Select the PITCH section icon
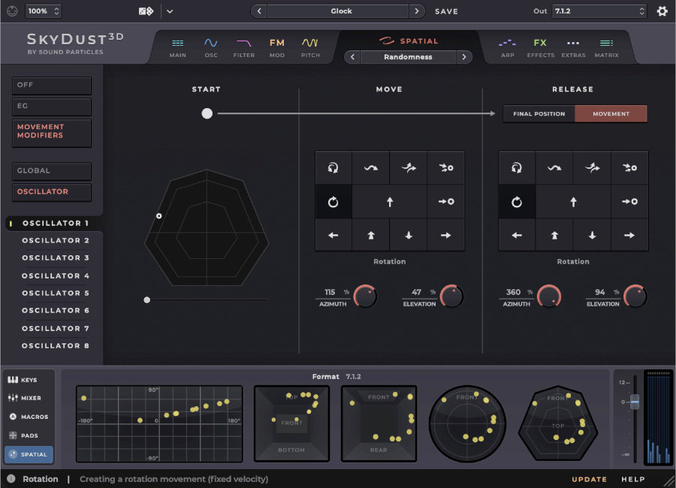The height and width of the screenshot is (488, 676). point(310,47)
